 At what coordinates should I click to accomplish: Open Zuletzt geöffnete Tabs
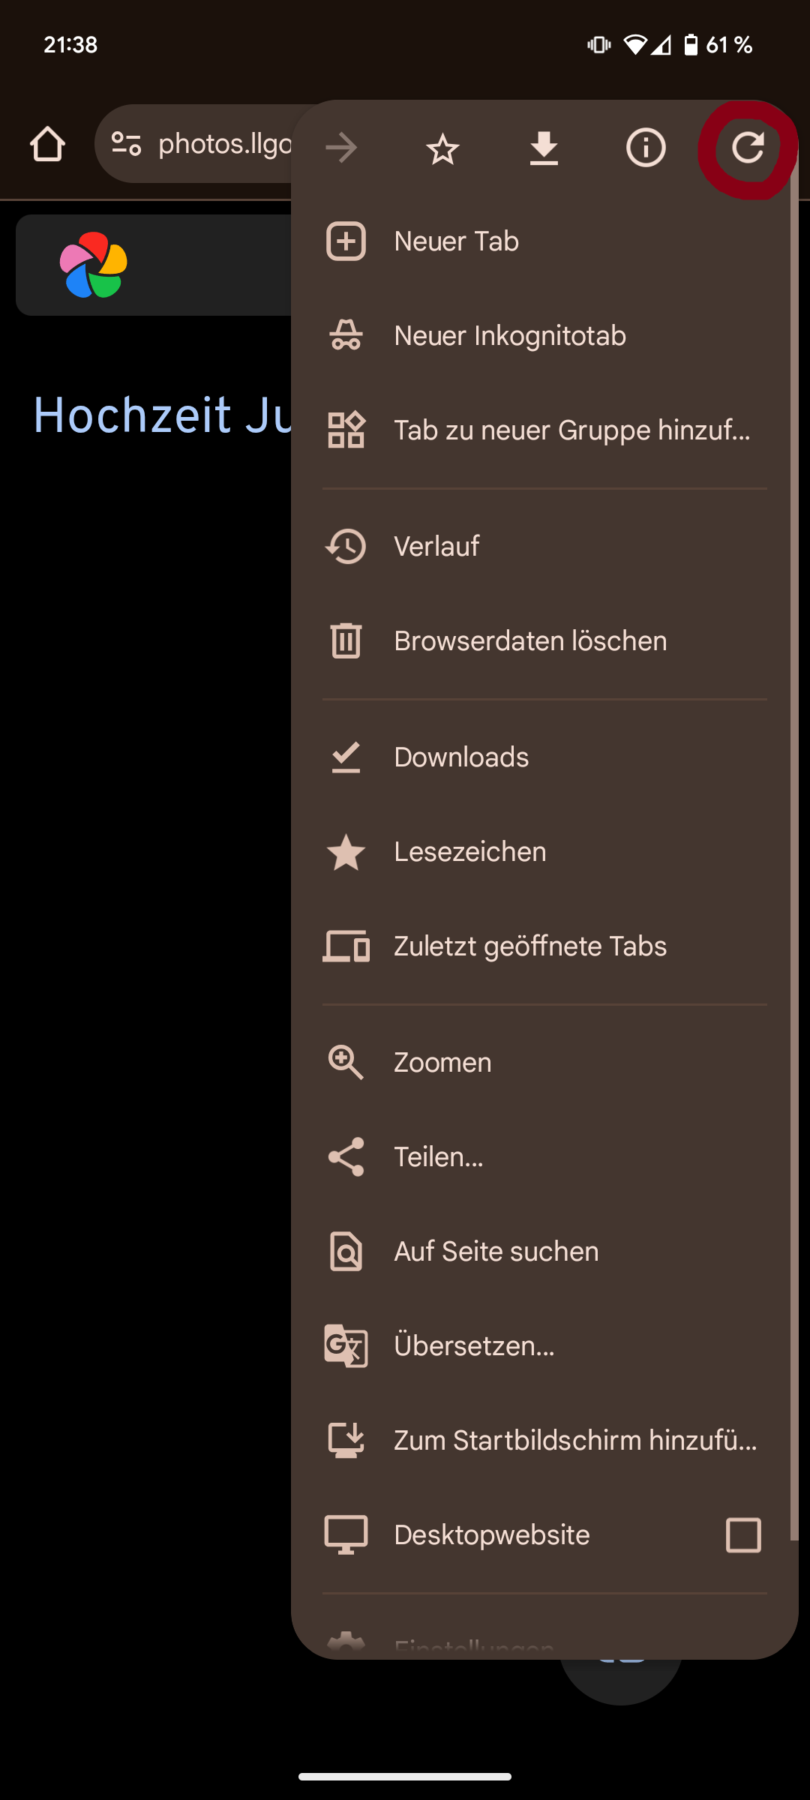(530, 946)
